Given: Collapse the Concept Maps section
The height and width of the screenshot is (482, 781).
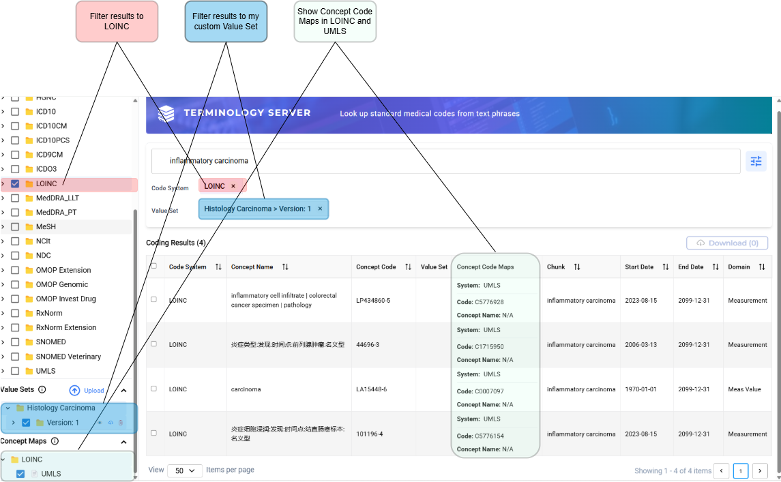Looking at the screenshot, I should point(123,442).
